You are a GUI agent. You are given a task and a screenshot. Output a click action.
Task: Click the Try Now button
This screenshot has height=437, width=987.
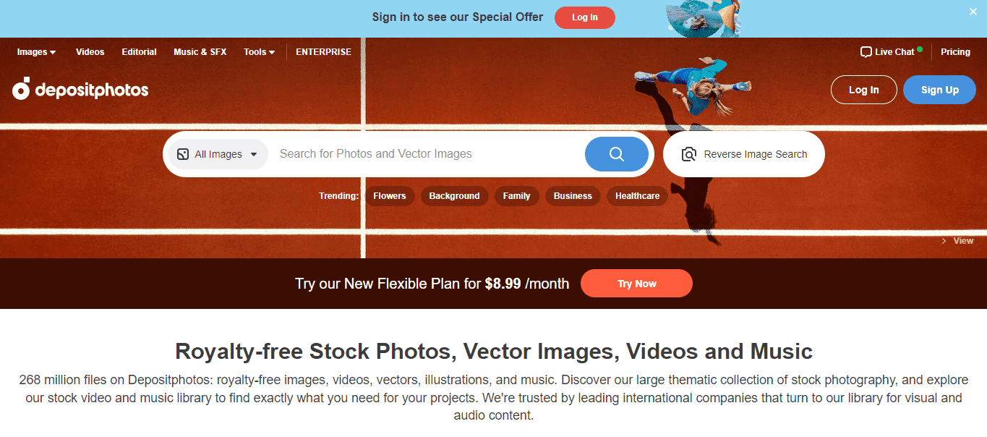(x=636, y=284)
